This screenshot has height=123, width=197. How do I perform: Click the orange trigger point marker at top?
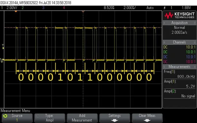[x=16, y=11]
